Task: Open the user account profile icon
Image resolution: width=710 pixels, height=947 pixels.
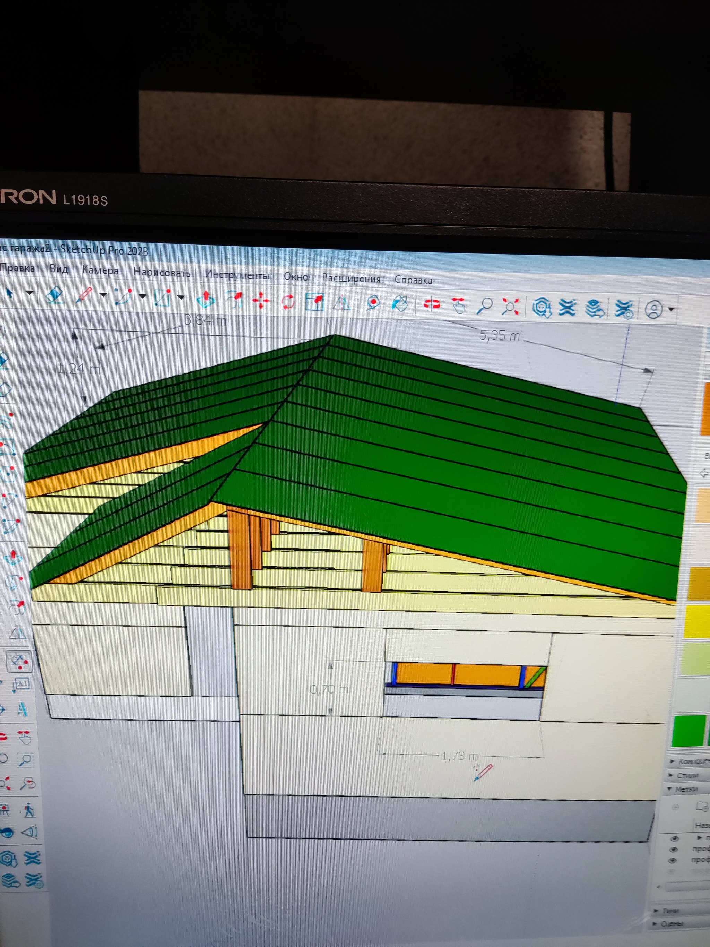Action: 653,310
